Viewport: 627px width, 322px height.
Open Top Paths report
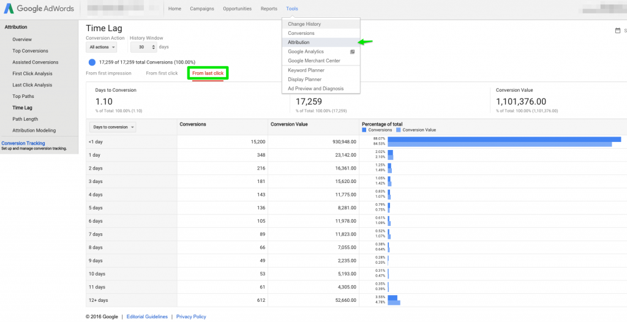23,96
